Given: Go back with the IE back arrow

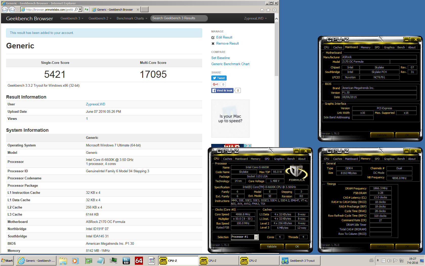Looking at the screenshot, I should (5, 9).
